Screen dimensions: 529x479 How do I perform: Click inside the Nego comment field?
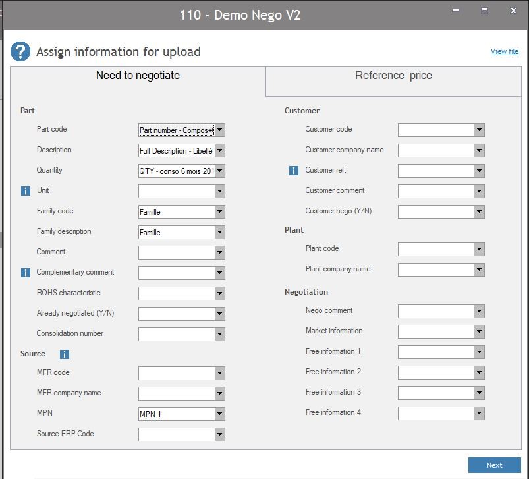(435, 312)
